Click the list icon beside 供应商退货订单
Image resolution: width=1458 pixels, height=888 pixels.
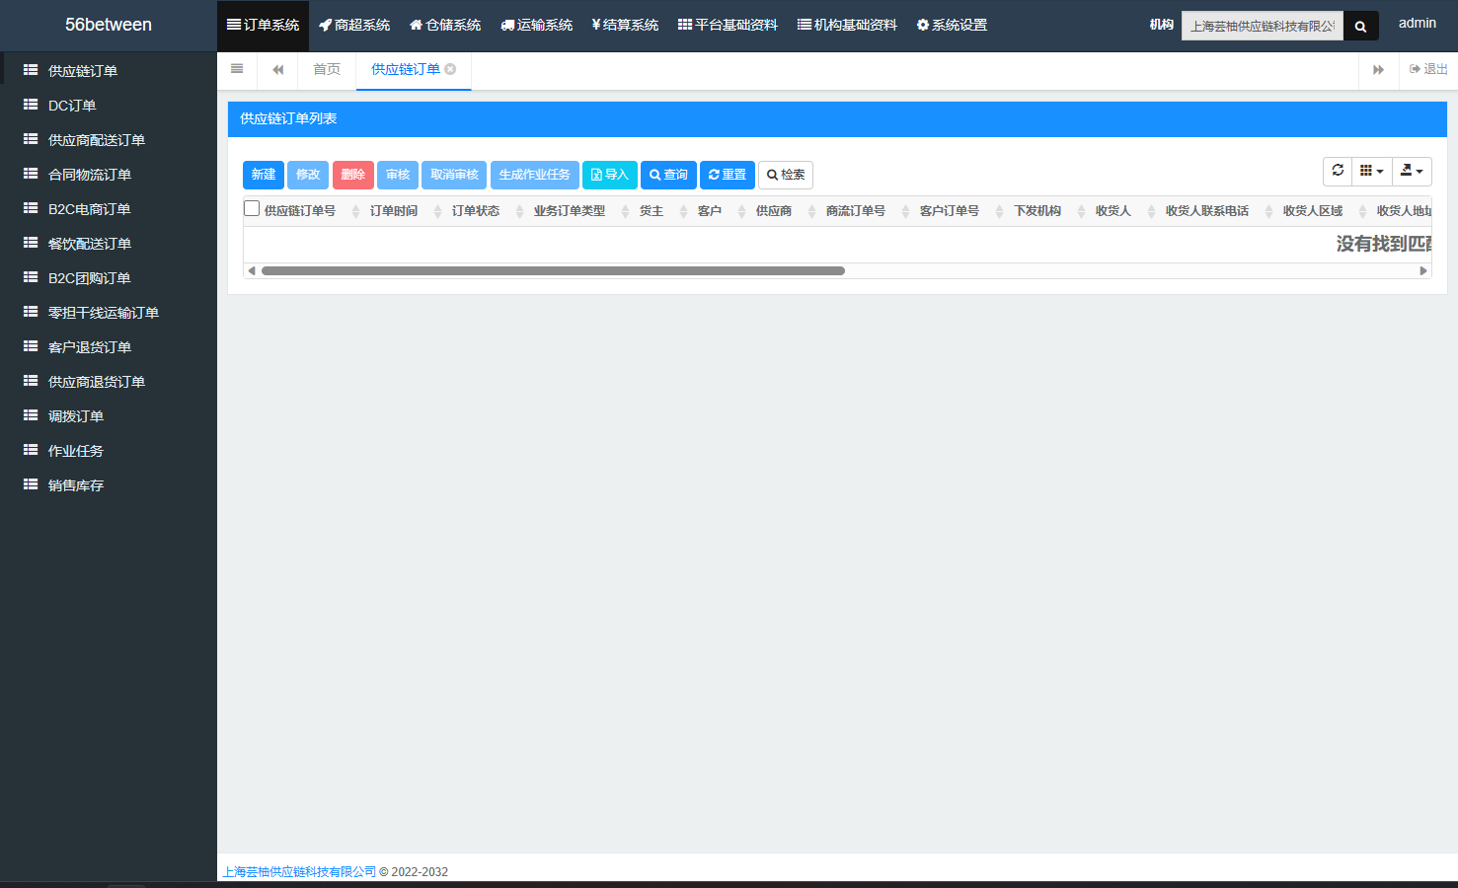click(31, 381)
